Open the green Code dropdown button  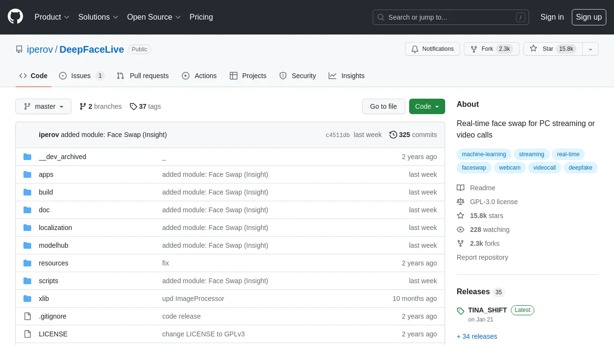427,106
